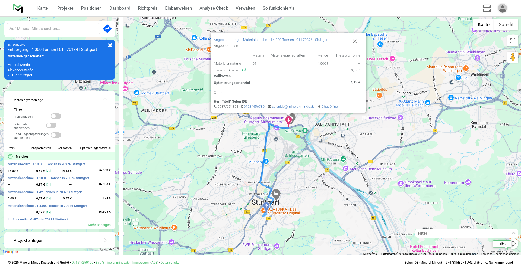521x269 pixels.
Task: Toggle Substitute ausblenden switch
Action: coord(51,125)
